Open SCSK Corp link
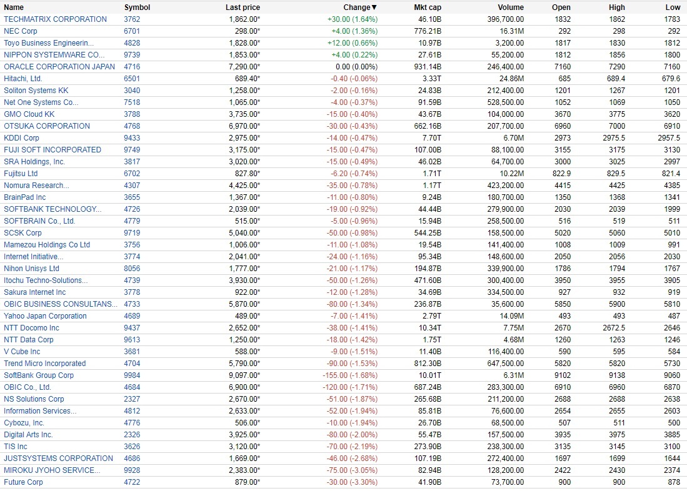 coord(23,232)
